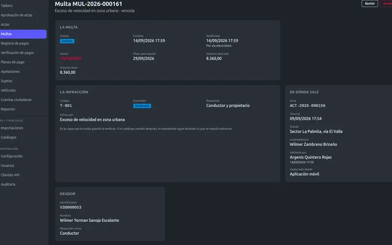Go to Cuentas ciudadanas
This screenshot has height=245, width=392.
coord(16,100)
